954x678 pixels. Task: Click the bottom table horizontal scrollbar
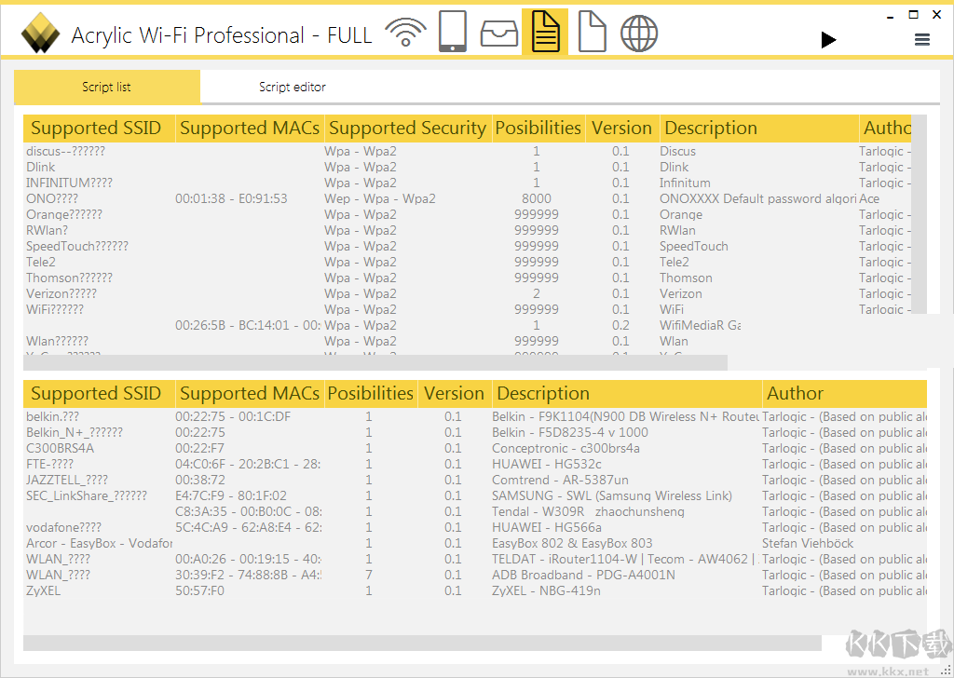pos(421,643)
